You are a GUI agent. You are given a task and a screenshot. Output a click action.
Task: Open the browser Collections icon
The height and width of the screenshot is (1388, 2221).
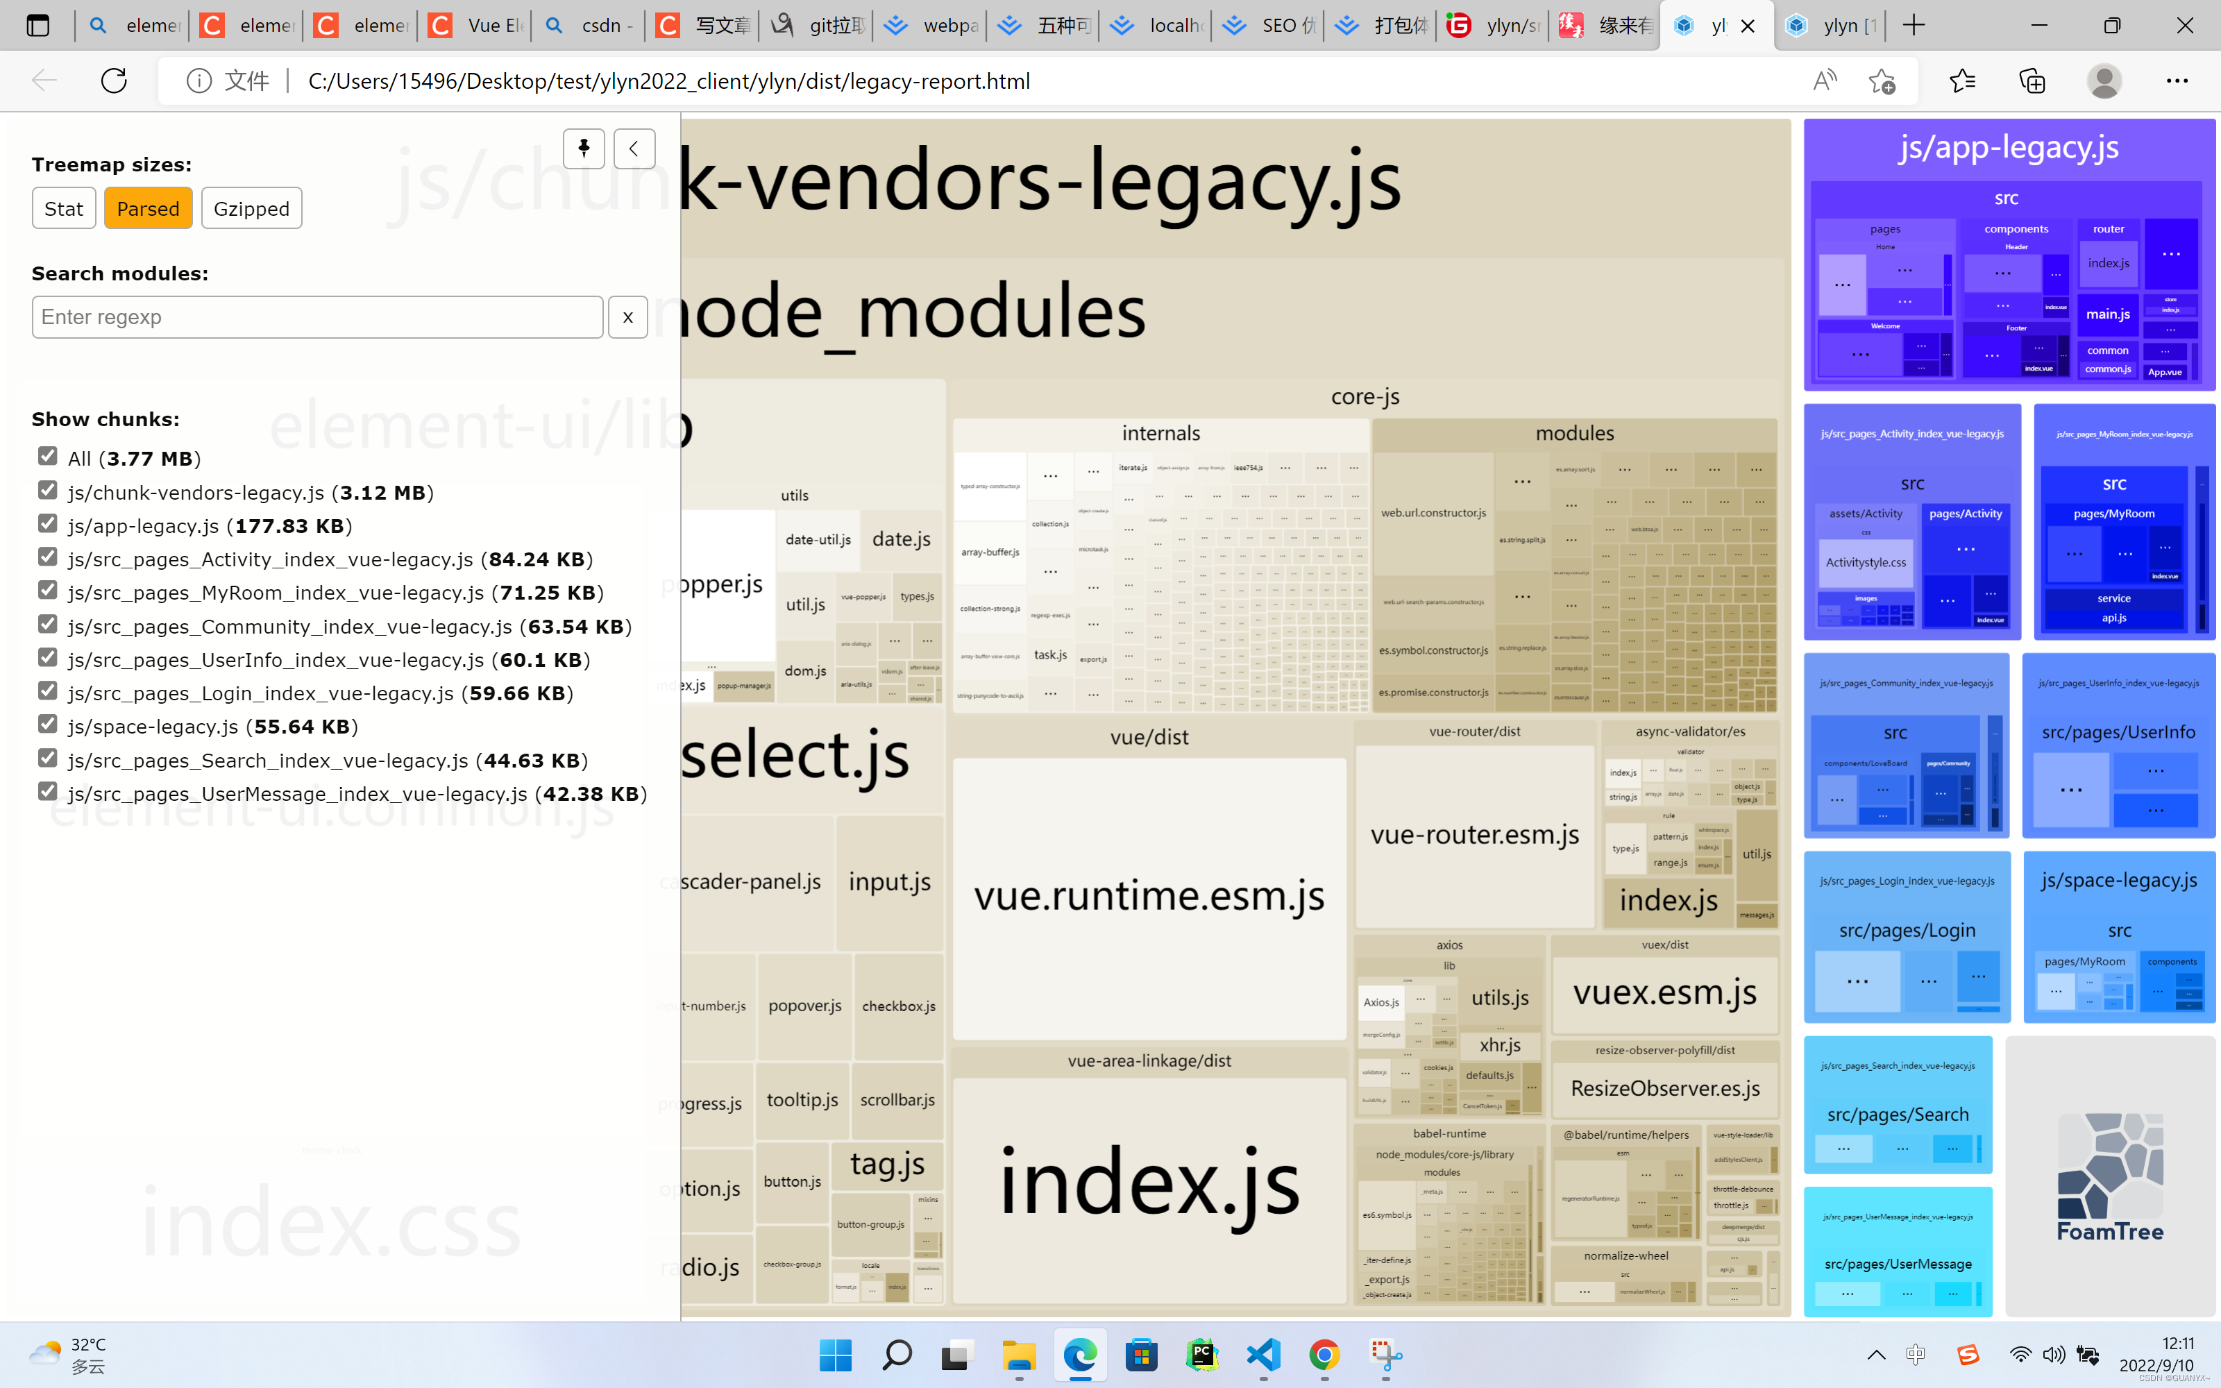(2032, 81)
